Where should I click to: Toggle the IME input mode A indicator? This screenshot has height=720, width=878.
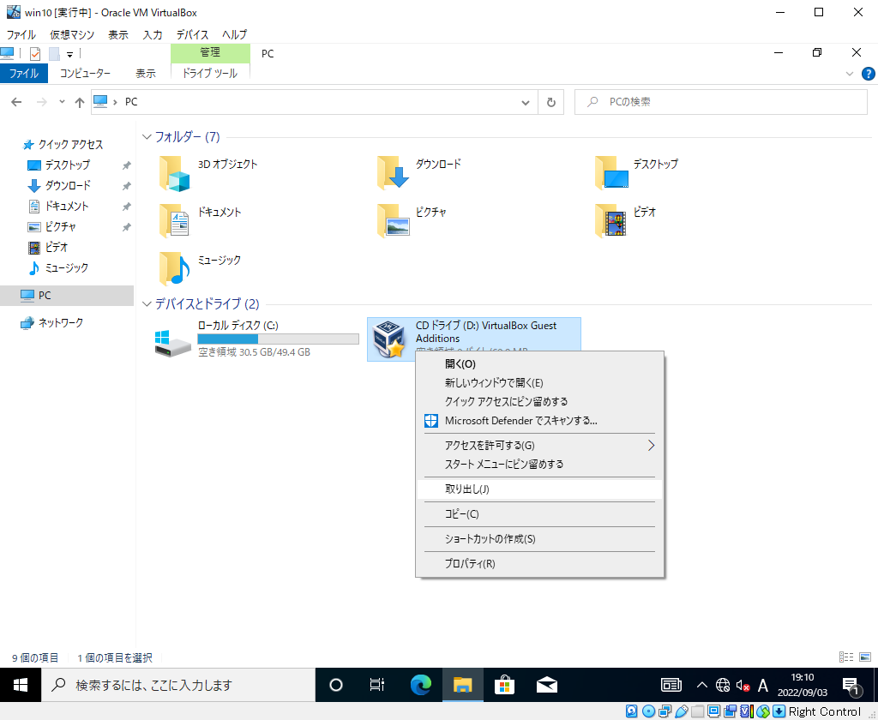[762, 685]
